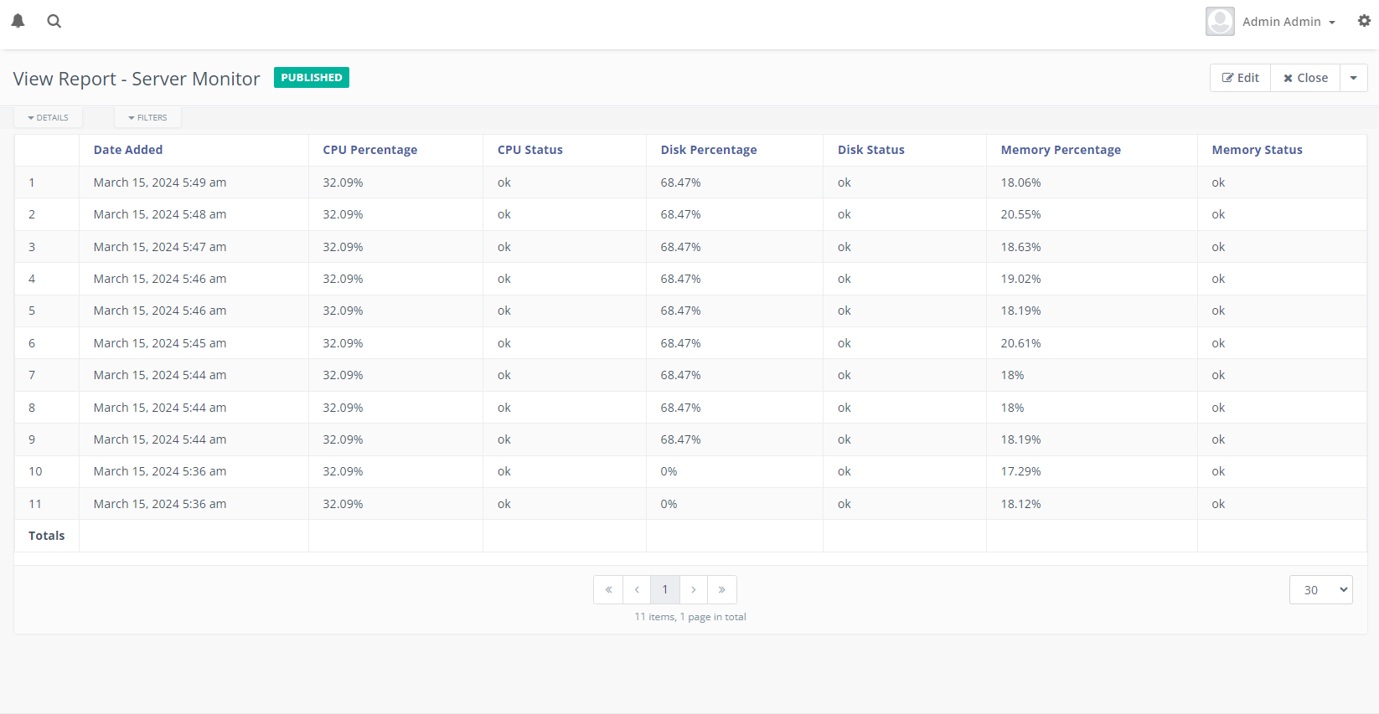Expand the Details panel
The height and width of the screenshot is (714, 1379).
click(49, 118)
